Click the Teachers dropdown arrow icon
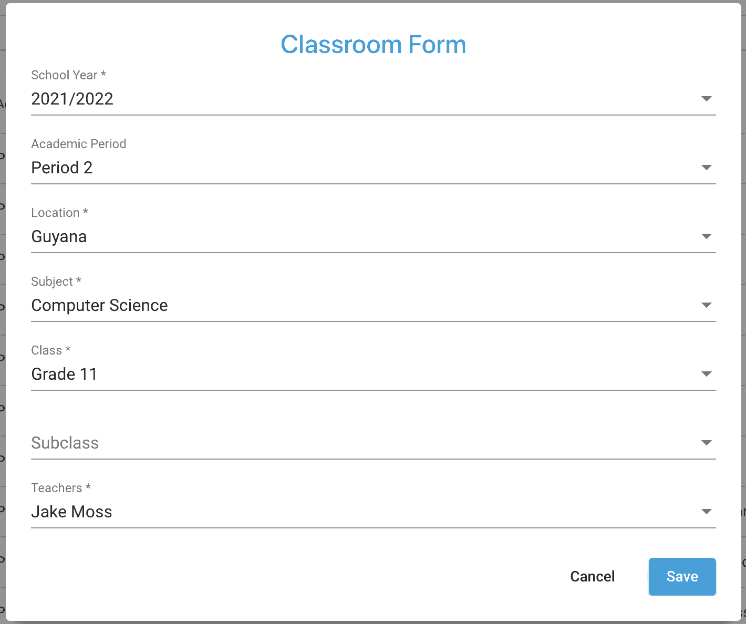The image size is (746, 624). (707, 512)
